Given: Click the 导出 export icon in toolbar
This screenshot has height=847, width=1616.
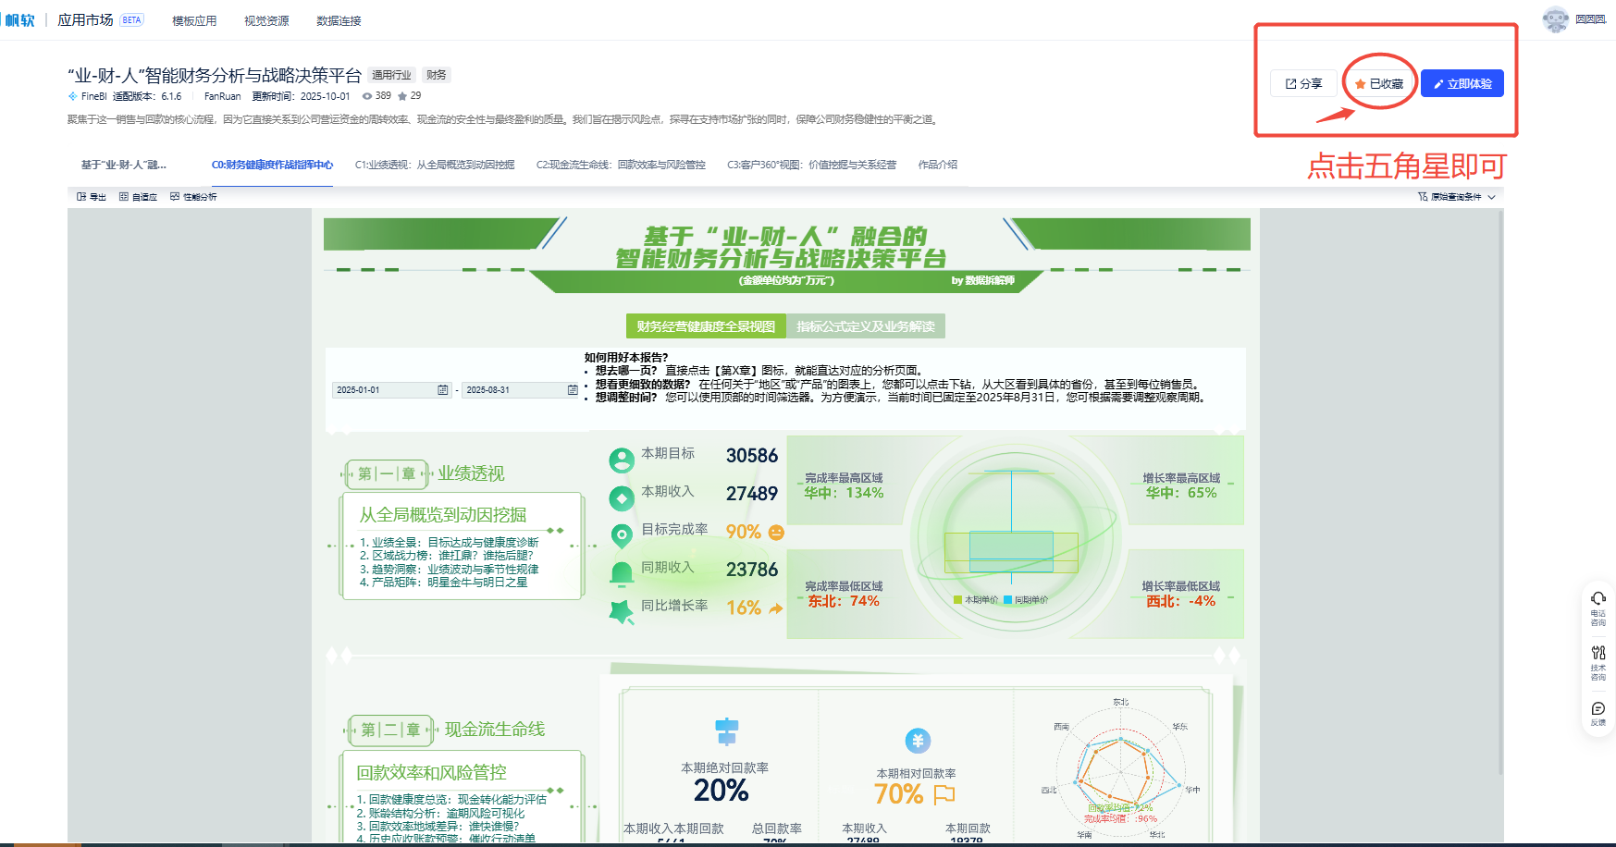Looking at the screenshot, I should tap(82, 197).
